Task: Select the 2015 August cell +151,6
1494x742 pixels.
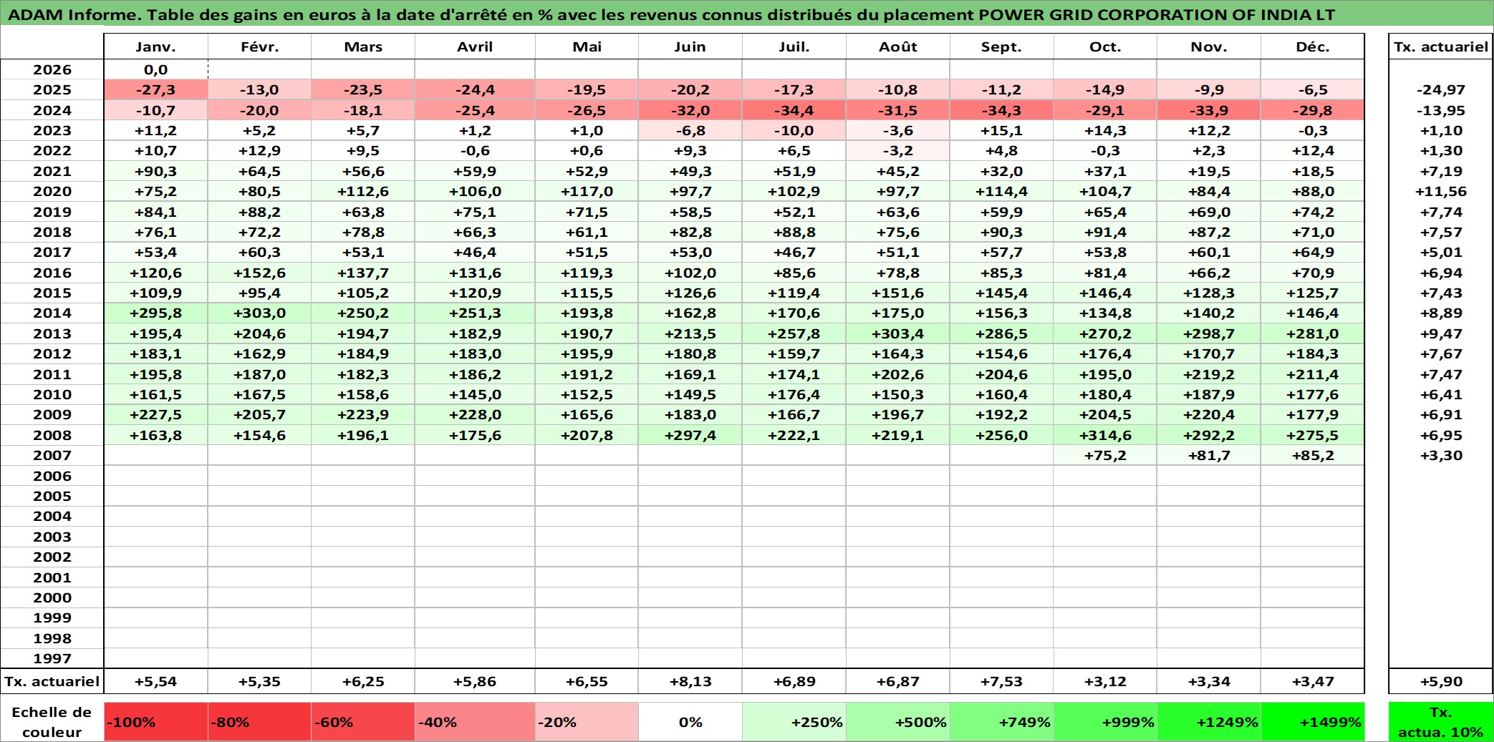Action: (898, 293)
